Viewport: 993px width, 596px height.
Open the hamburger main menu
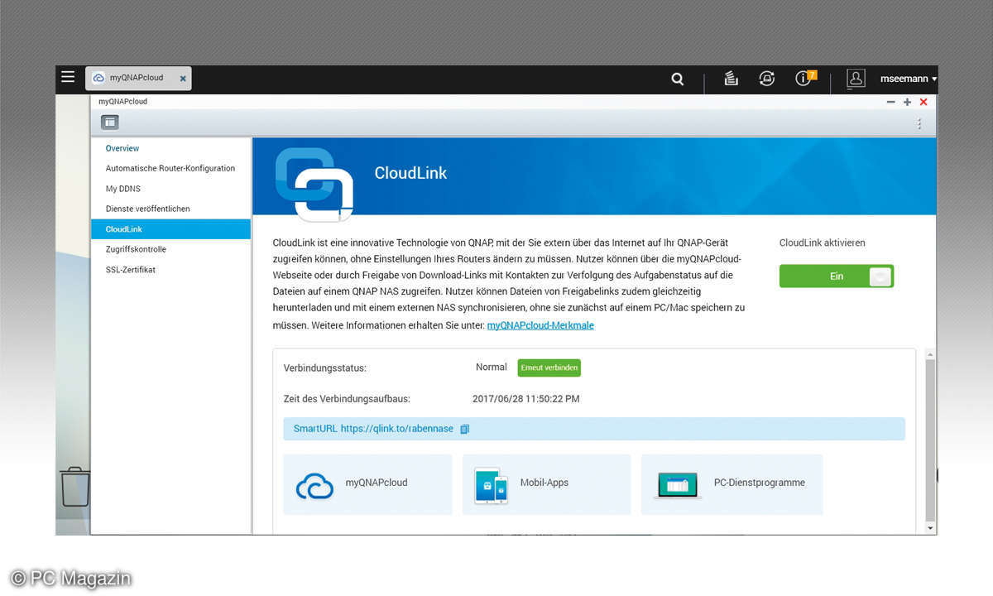tap(68, 77)
